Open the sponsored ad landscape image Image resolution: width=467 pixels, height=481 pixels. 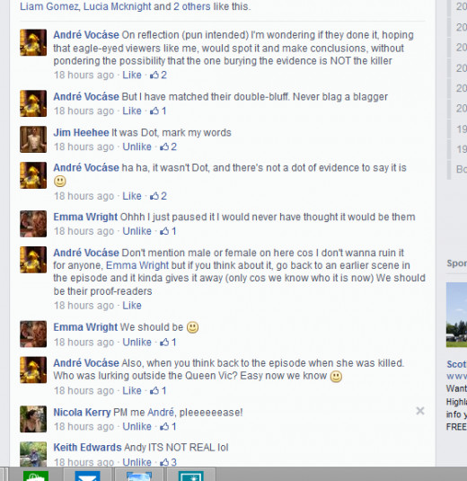456,315
